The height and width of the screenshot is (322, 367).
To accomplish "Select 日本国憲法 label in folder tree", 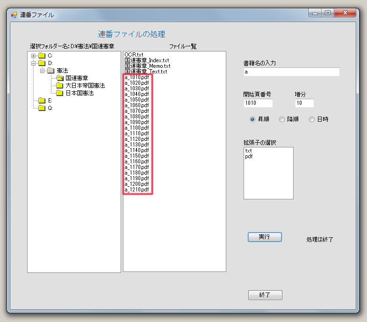I will 79,93.
